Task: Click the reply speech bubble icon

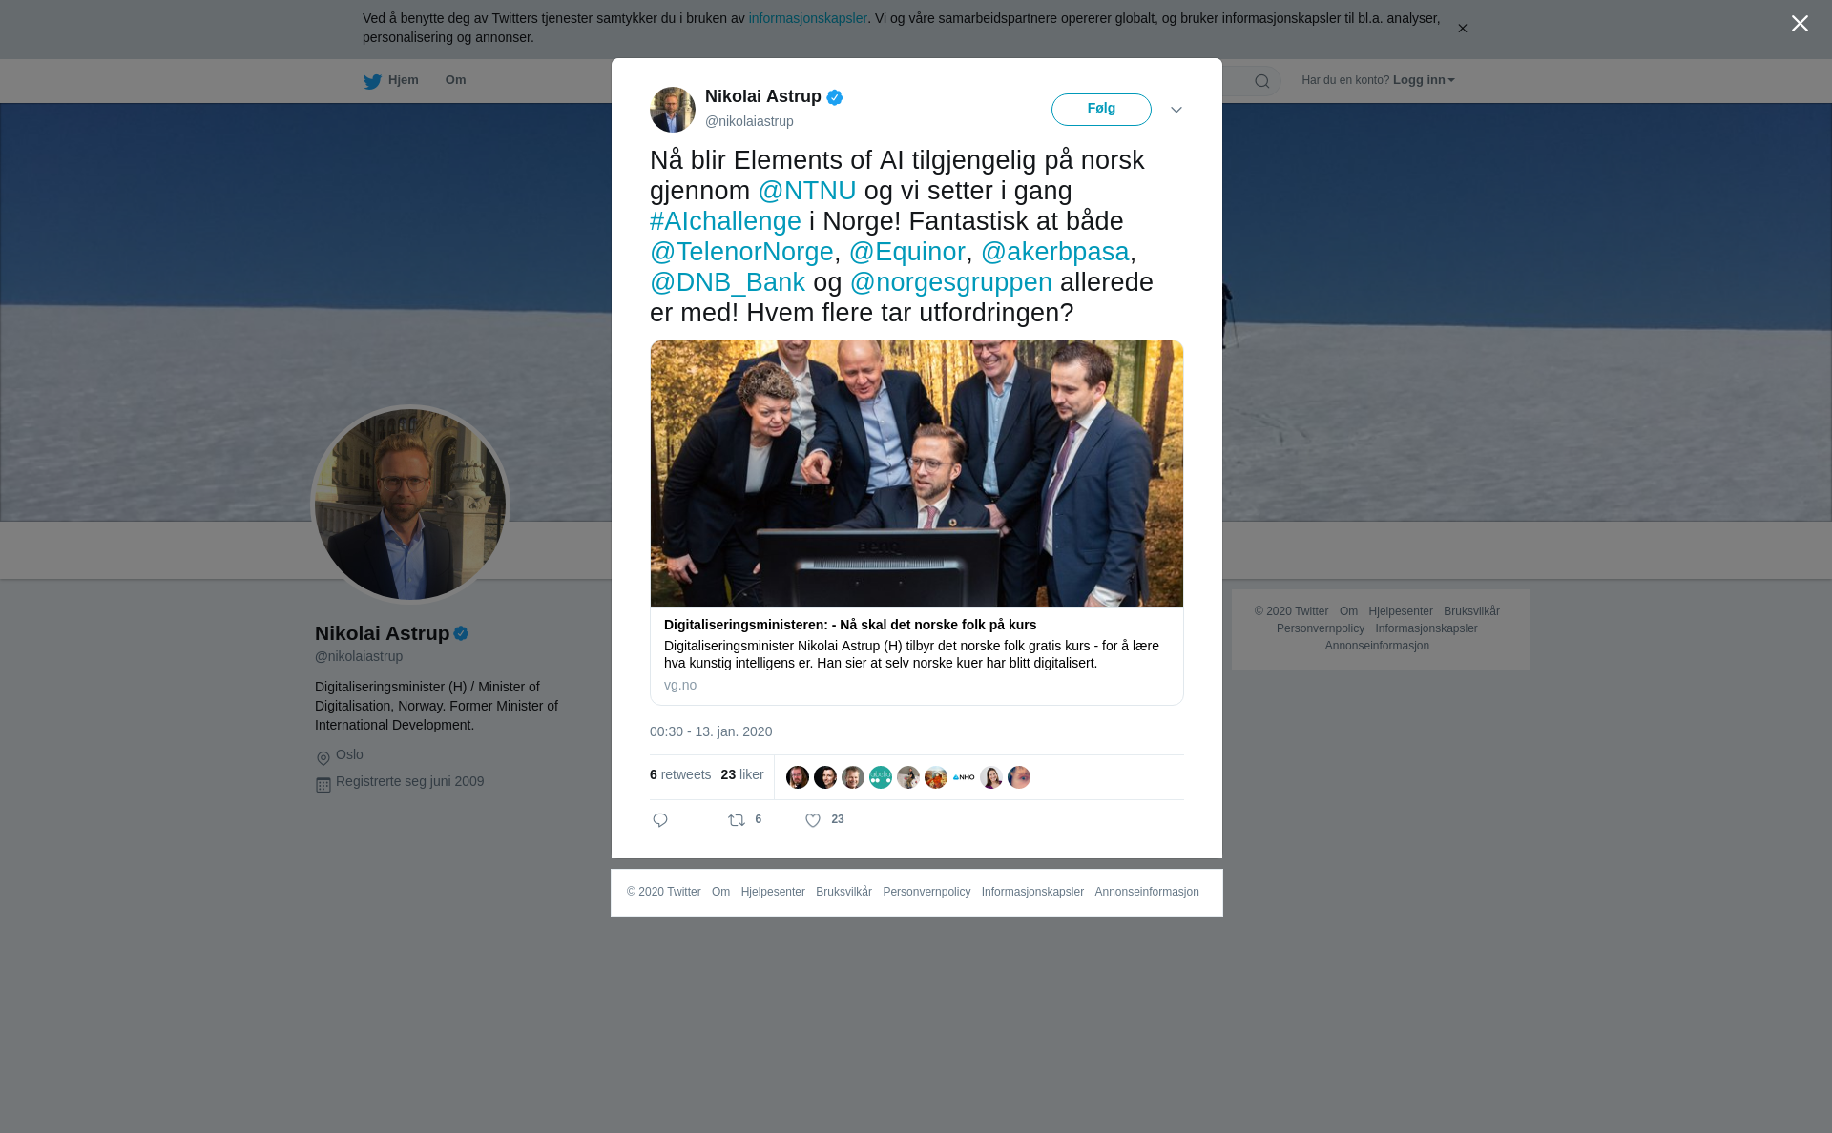Action: (x=660, y=820)
